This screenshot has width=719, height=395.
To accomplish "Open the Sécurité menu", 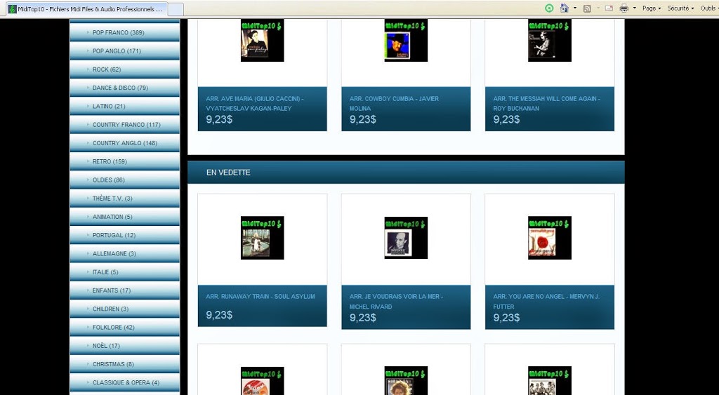I will 681,8.
